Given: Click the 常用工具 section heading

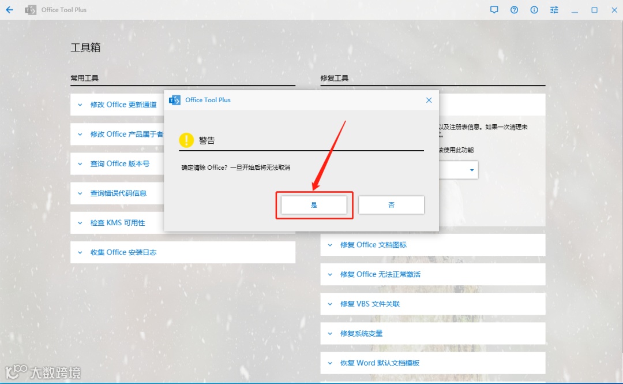Looking at the screenshot, I should 85,78.
